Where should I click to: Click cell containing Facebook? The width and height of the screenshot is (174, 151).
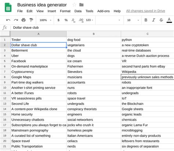click(x=39, y=61)
